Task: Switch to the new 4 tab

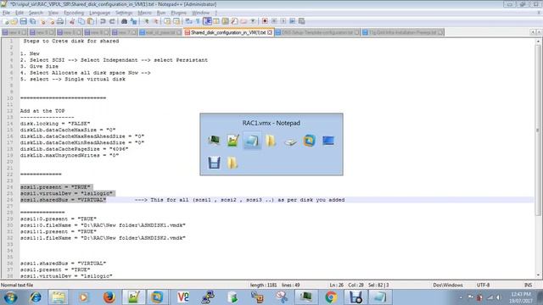Action: coord(14,32)
